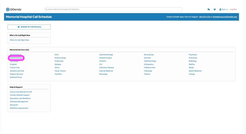This screenshot has width=246, height=134.
Task: Open Operations and Workflows link
Action: (20, 98)
